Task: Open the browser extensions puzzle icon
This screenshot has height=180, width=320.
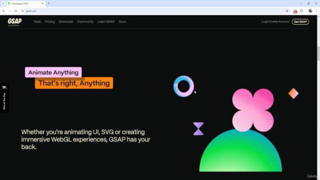Action: pos(301,11)
